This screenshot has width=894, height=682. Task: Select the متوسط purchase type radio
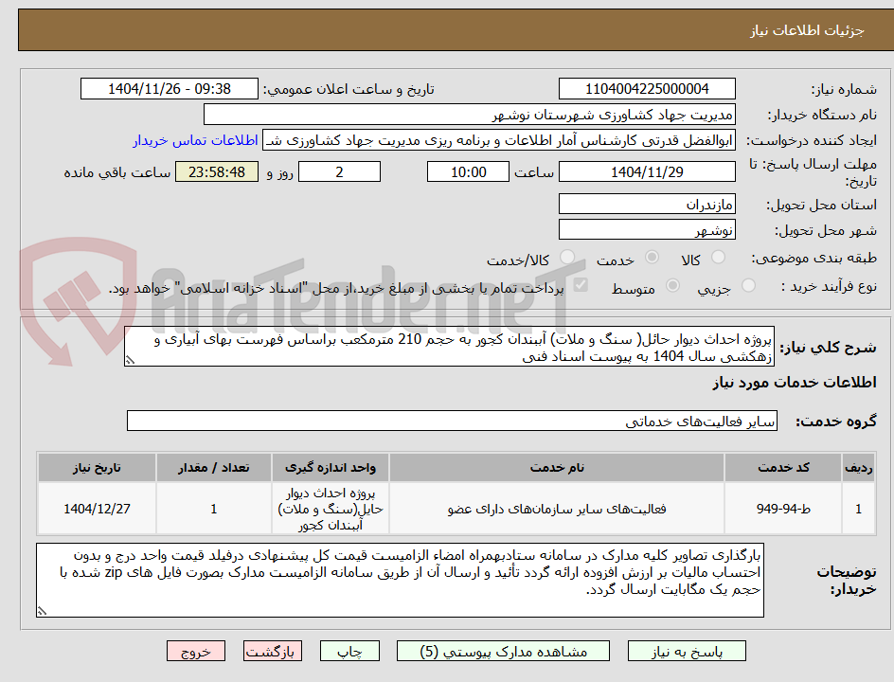coord(672,285)
